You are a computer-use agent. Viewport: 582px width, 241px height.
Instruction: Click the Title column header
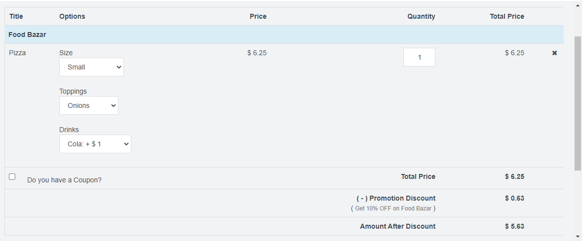coord(16,16)
